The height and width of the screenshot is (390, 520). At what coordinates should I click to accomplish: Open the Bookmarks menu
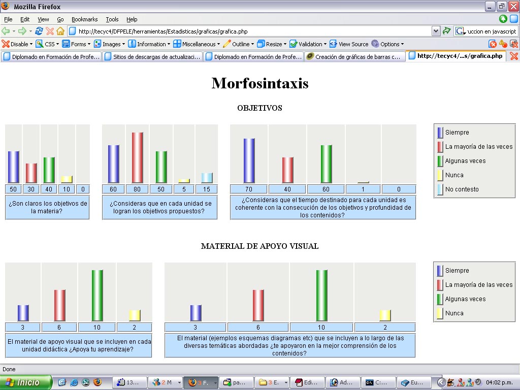click(x=84, y=19)
